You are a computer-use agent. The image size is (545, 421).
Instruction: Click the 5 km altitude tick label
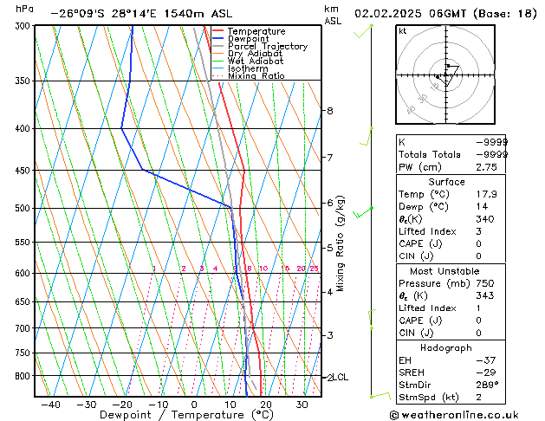click(330, 248)
